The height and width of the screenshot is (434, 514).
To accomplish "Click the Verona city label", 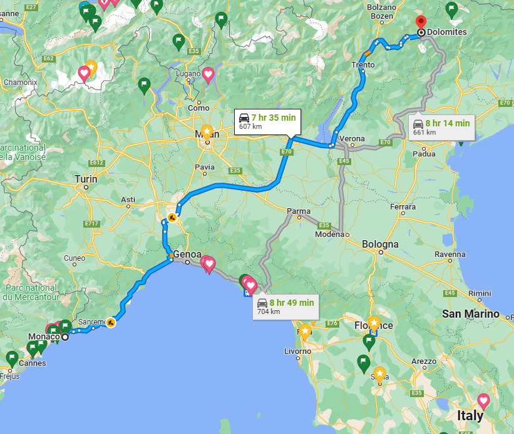I will [352, 139].
